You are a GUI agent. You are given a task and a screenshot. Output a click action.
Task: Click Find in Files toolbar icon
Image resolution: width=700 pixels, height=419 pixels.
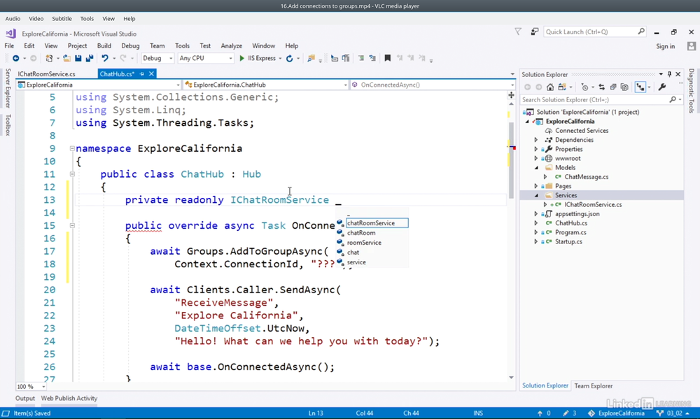click(x=311, y=59)
